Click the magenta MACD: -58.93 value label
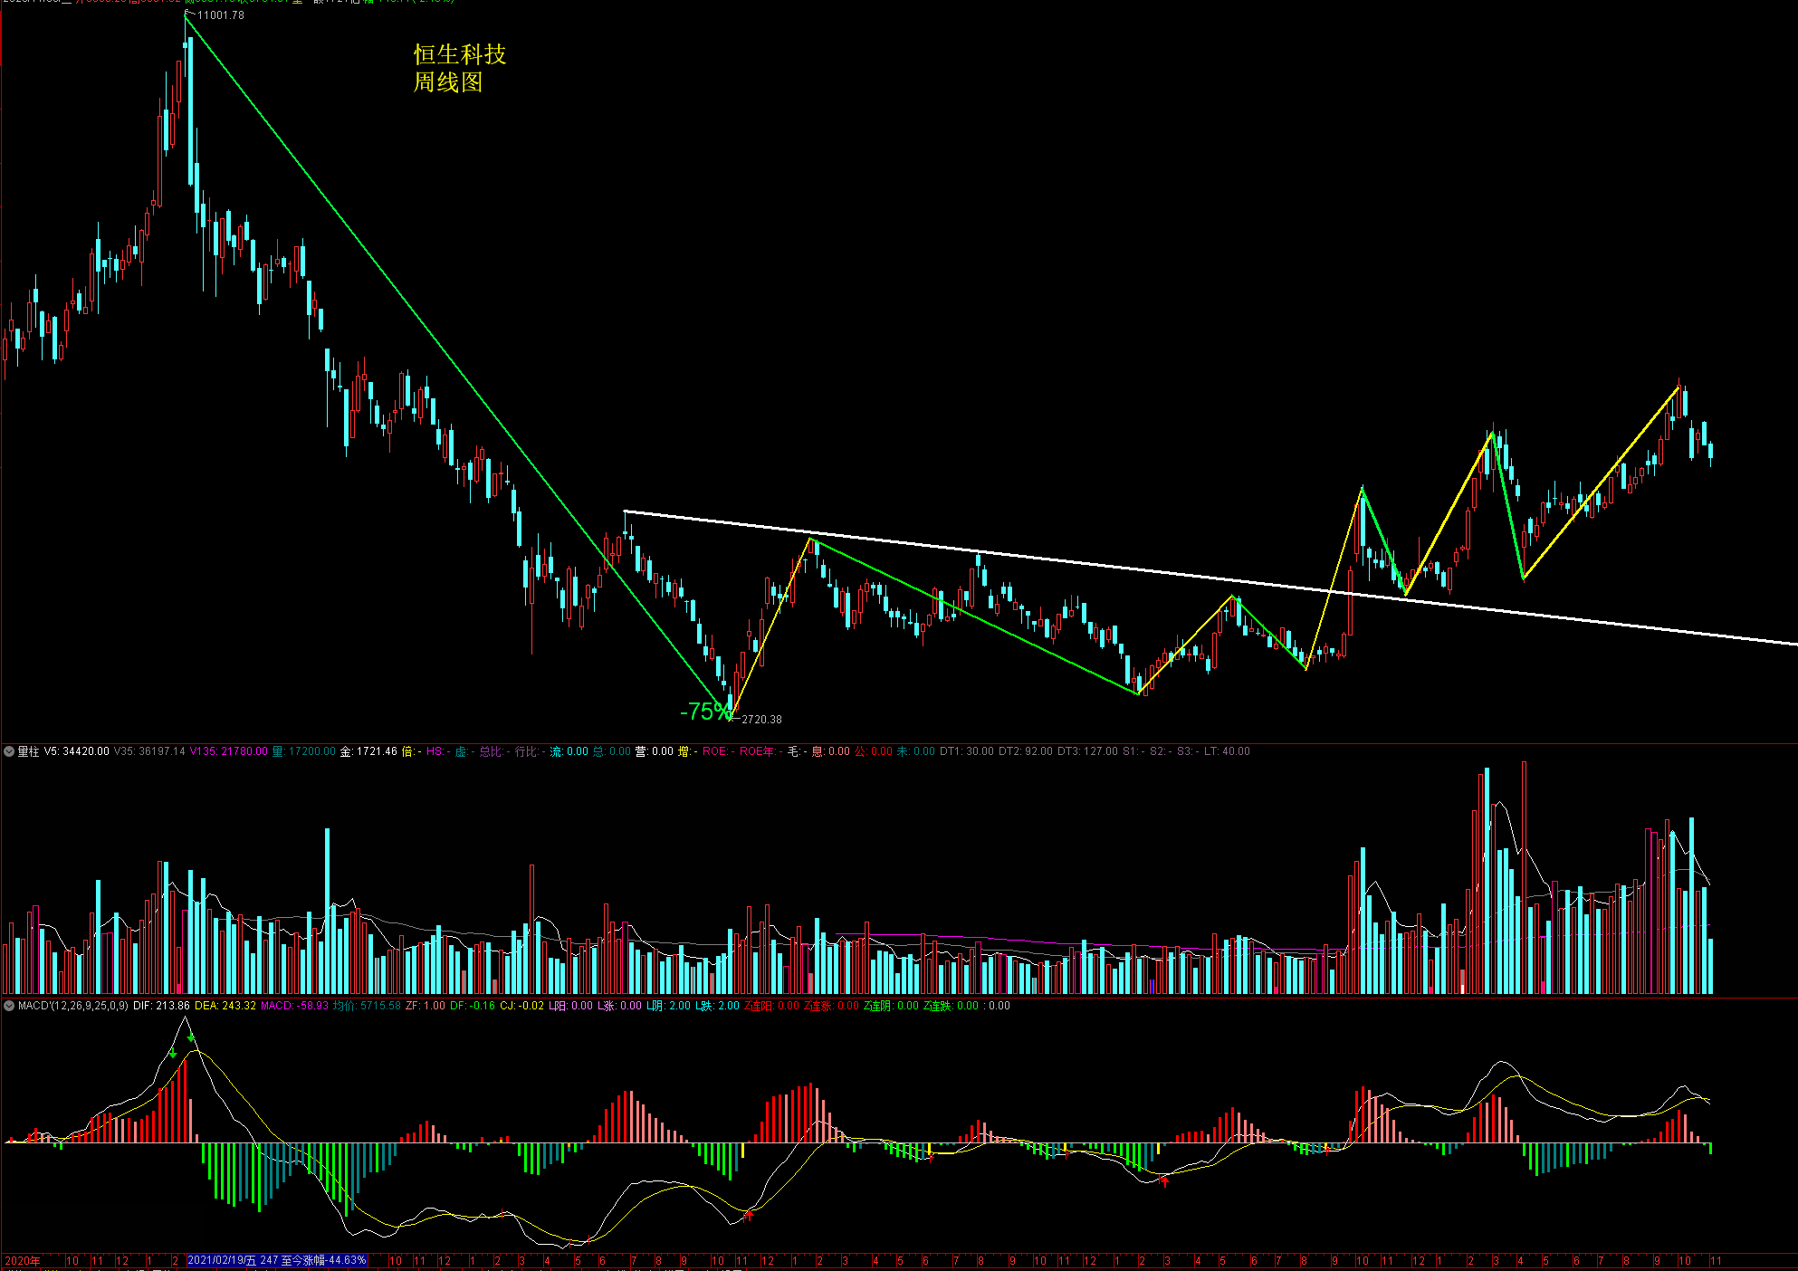 pyautogui.click(x=294, y=1006)
